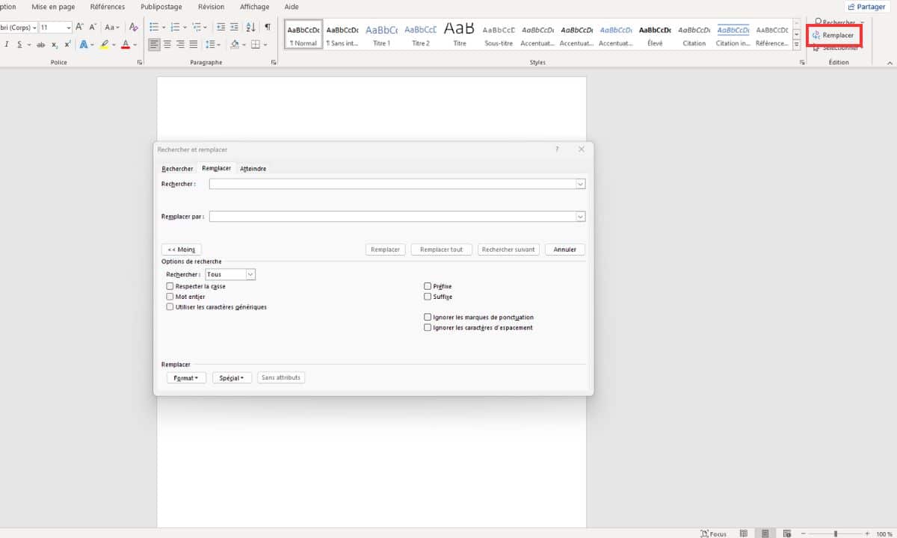Viewport: 897px width, 538px height.
Task: Click the Partager button
Action: (x=866, y=7)
